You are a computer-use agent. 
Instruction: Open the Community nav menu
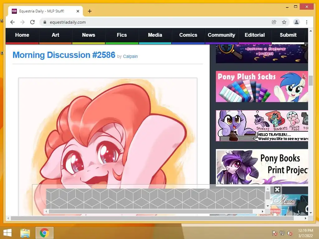(x=221, y=35)
